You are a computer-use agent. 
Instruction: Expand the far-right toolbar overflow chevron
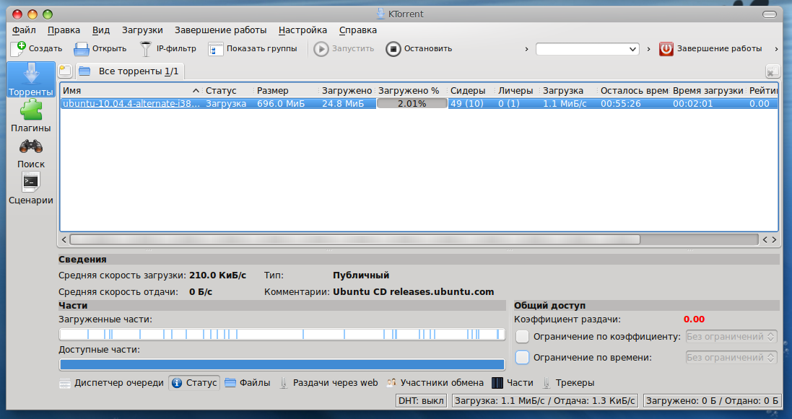point(776,49)
